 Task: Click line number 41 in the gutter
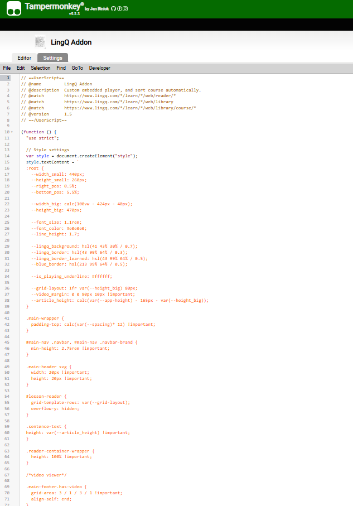click(7, 318)
